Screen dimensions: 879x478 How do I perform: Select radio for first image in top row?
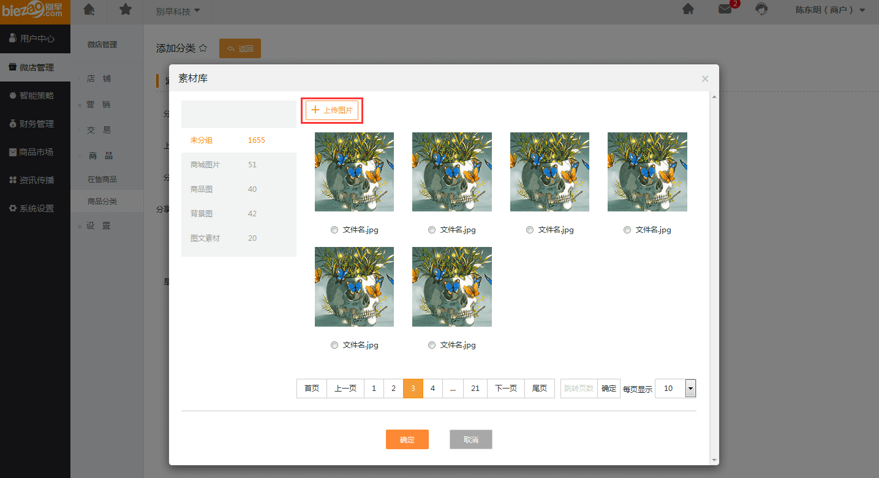pos(334,230)
